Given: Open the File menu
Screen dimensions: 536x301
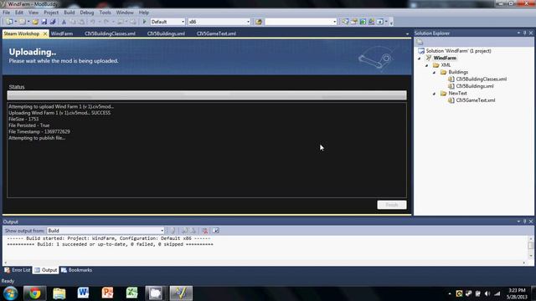Looking at the screenshot, I should pyautogui.click(x=6, y=13).
